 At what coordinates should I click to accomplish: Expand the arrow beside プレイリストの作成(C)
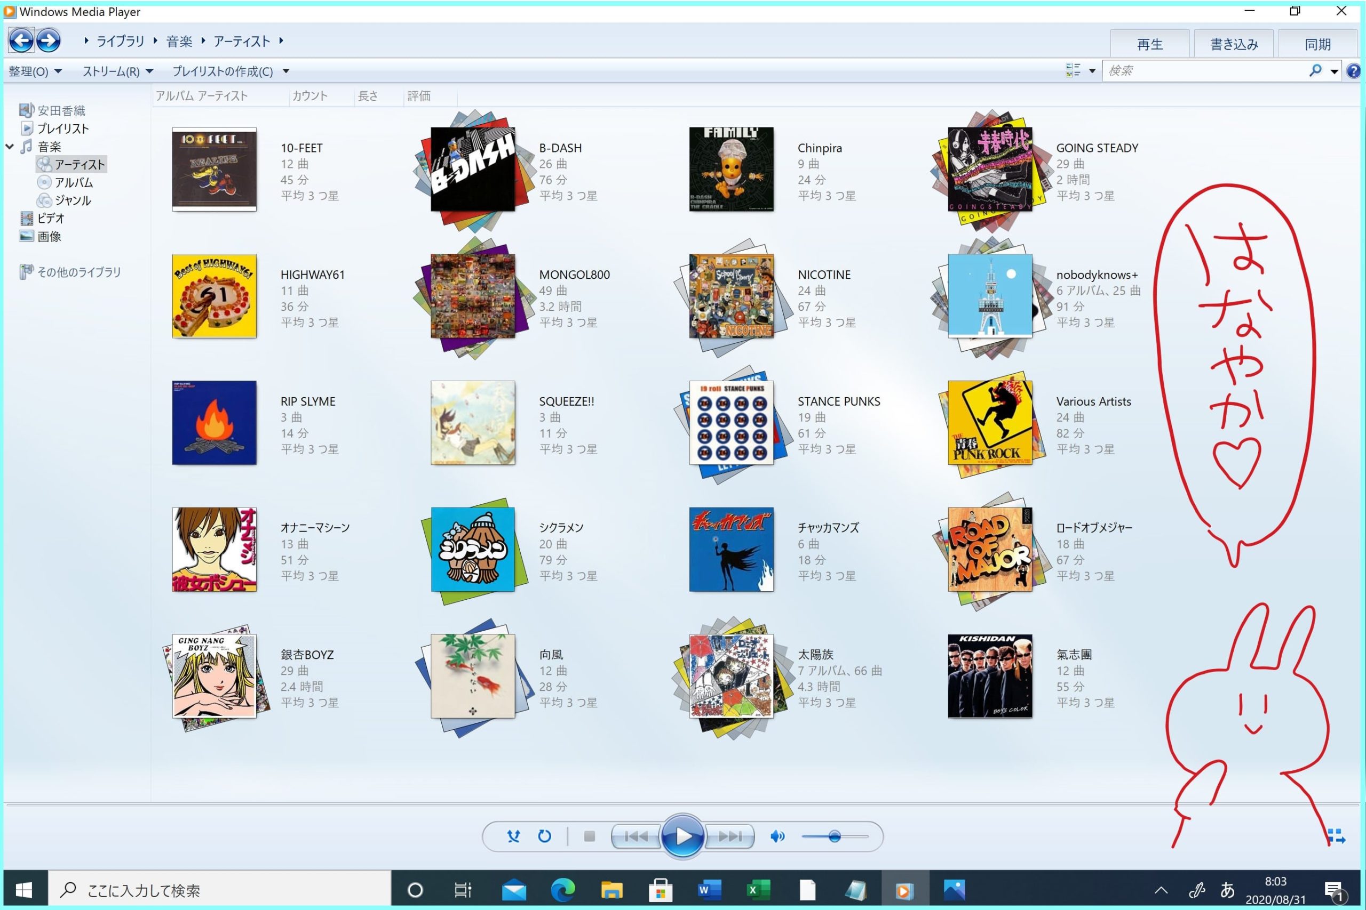coord(286,71)
